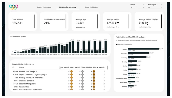This screenshot has width=172, height=98.
Task: Click bronze medal icon in Takashi Ono row
Action: (94, 87)
